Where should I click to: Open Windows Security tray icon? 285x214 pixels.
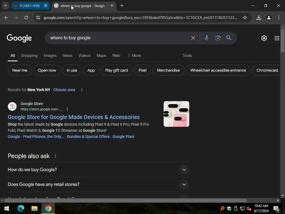click(x=229, y=208)
